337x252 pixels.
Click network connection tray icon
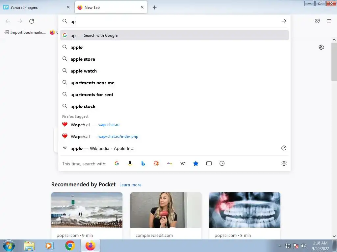pos(288,246)
